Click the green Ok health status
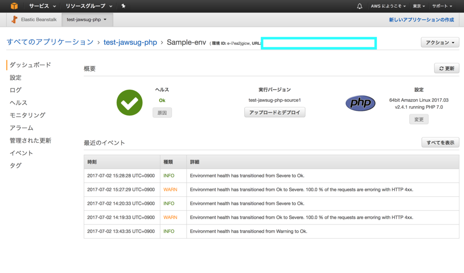This screenshot has width=464, height=273. [x=162, y=100]
